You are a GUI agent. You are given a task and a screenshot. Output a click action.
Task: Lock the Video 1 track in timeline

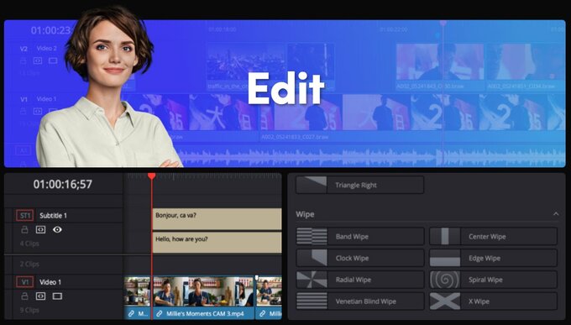click(x=24, y=296)
